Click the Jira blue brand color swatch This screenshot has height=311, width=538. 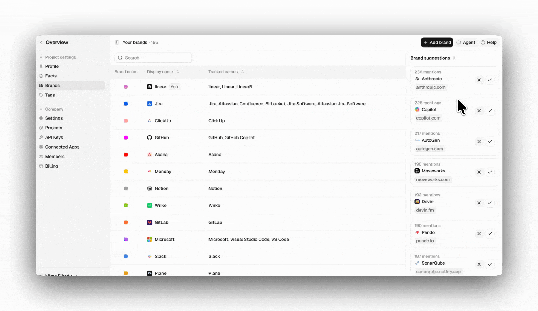(x=126, y=104)
